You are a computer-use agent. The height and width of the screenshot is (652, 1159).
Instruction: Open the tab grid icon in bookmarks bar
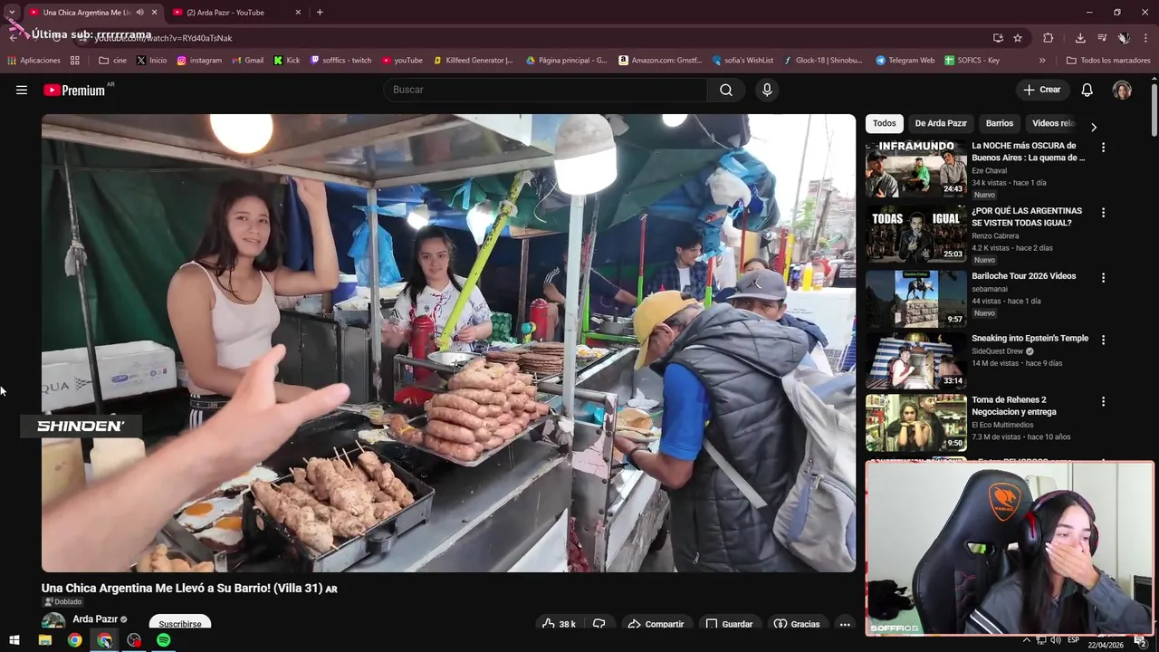point(74,61)
